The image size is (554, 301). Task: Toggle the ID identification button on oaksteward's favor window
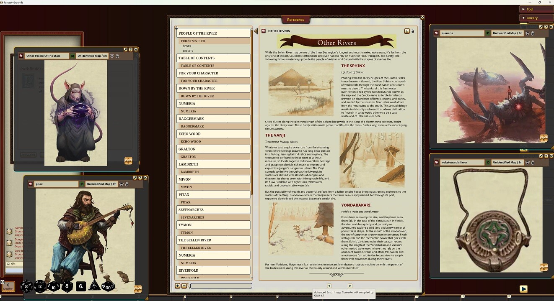point(488,162)
